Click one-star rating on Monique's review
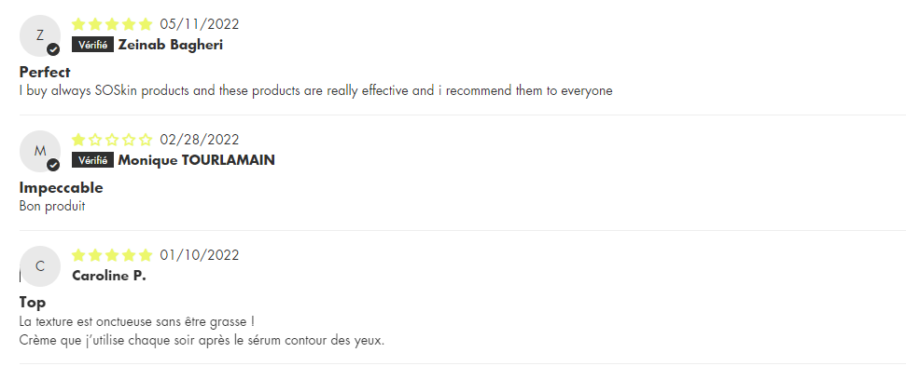 click(112, 140)
